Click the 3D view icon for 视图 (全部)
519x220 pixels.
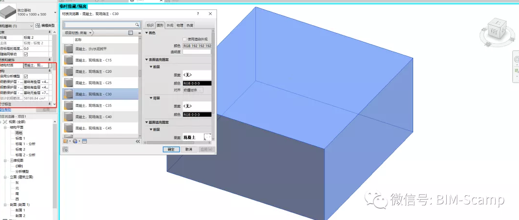pyautogui.click(x=5, y=121)
